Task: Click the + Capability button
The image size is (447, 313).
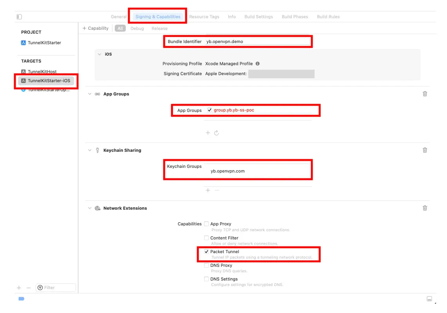Action: (96, 28)
